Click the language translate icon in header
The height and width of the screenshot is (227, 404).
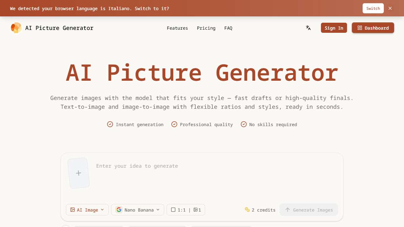[x=308, y=28]
